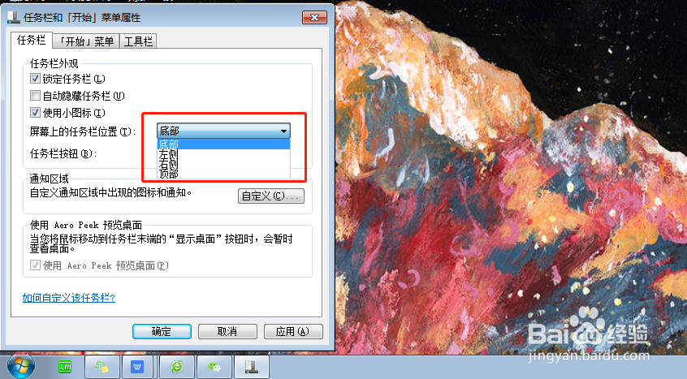Click the 自定义(C)... button
Screen dimensions: 687x379
pos(270,196)
